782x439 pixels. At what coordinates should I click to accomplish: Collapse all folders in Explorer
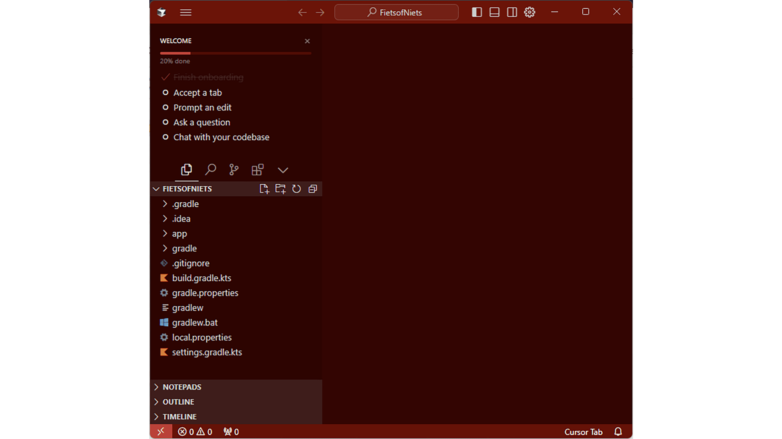coord(312,189)
